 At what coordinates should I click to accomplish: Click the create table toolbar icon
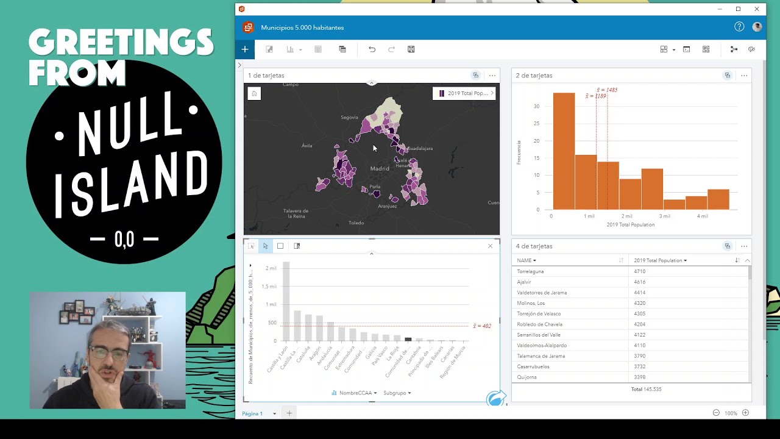click(x=317, y=49)
